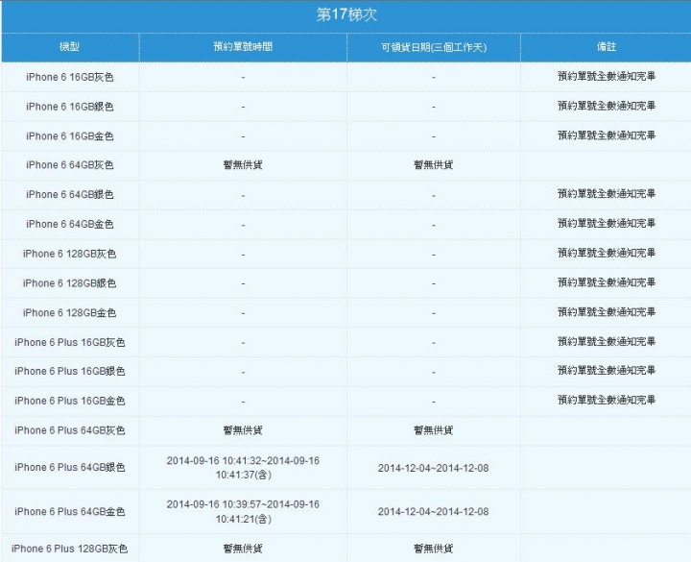The image size is (691, 562).
Task: Click the iPhone 6 16GB銀色 row label
Action: [70, 107]
